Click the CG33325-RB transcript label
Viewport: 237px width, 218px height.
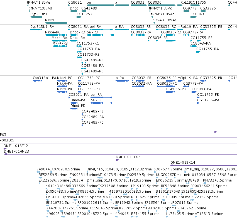tap(211, 27)
